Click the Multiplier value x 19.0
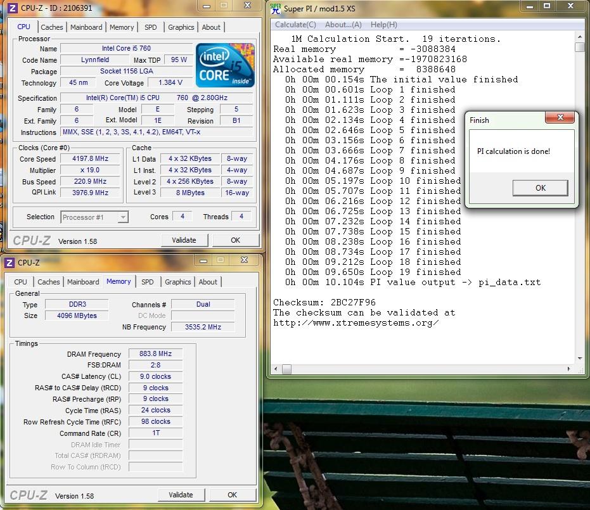This screenshot has width=590, height=510. [90, 170]
